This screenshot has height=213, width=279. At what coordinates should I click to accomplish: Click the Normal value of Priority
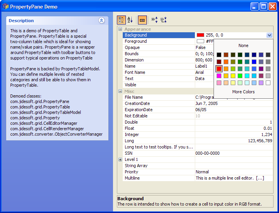pos(202,172)
